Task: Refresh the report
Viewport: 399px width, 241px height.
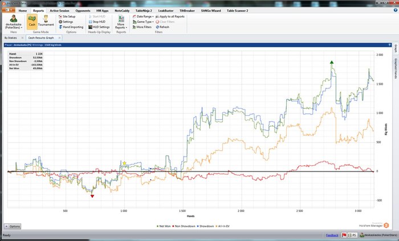Action: pyautogui.click(x=162, y=27)
